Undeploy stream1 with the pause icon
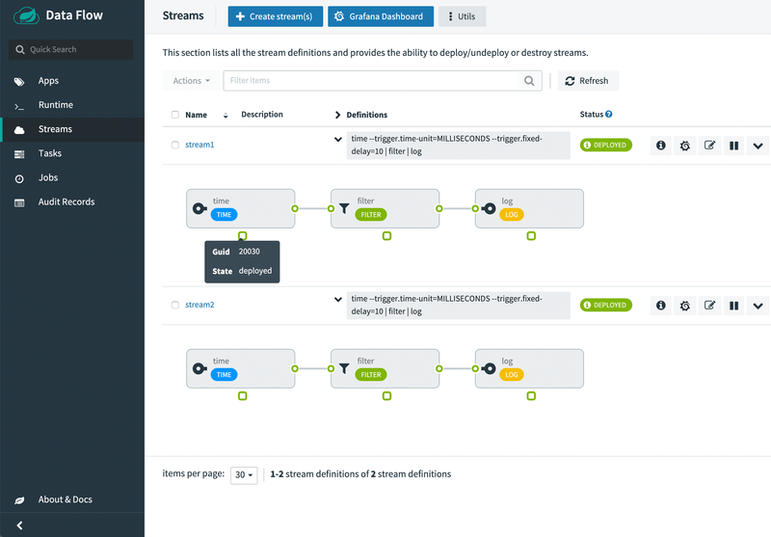Image resolution: width=771 pixels, height=537 pixels. point(733,146)
